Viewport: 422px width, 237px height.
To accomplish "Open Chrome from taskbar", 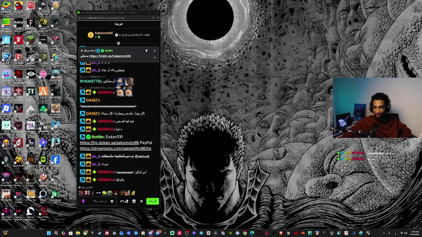I will click(245, 233).
